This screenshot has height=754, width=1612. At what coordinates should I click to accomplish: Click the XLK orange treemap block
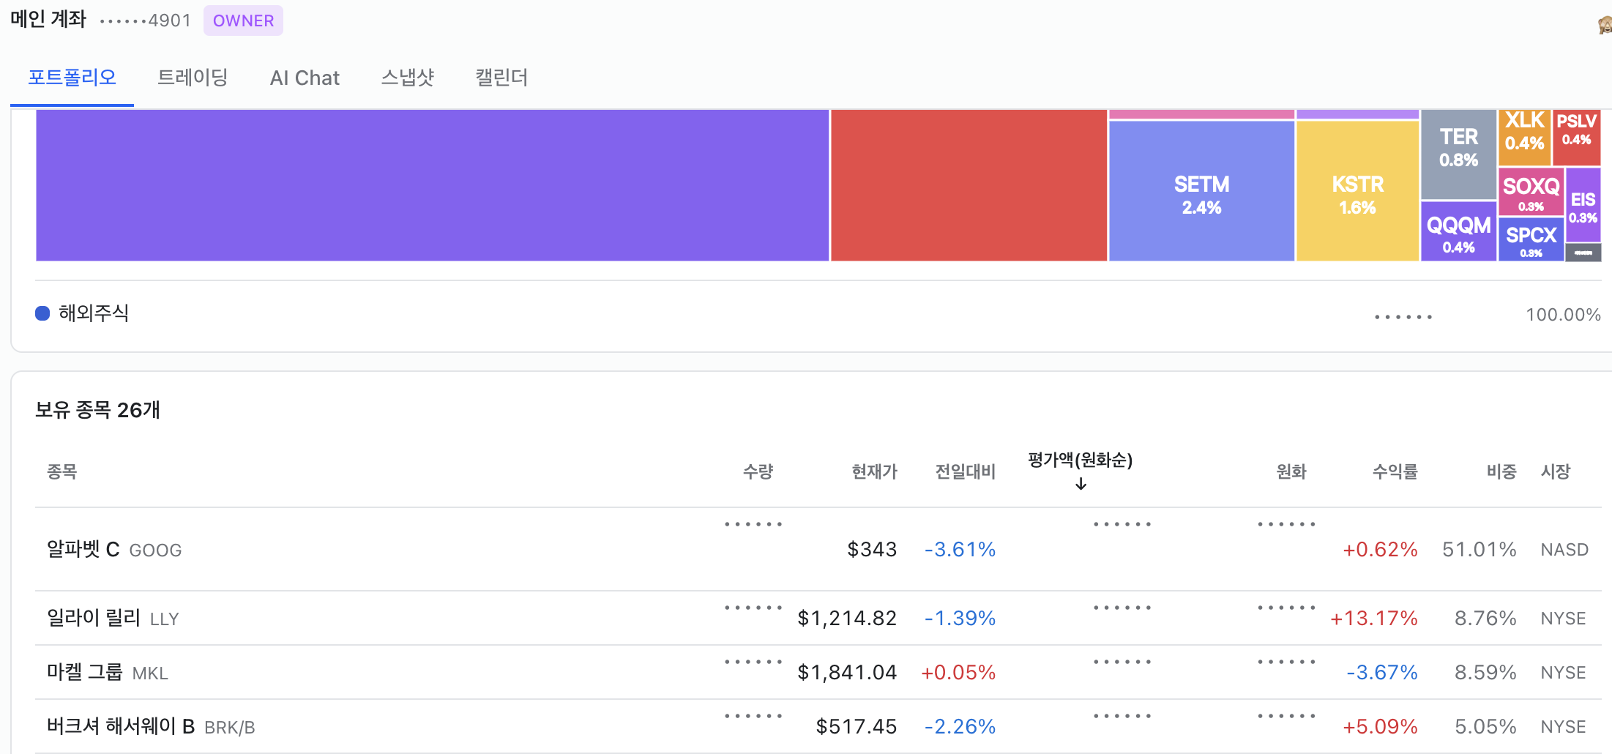click(1524, 138)
